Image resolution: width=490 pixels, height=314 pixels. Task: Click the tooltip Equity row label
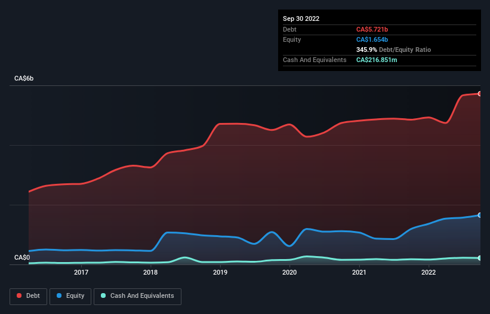click(292, 39)
